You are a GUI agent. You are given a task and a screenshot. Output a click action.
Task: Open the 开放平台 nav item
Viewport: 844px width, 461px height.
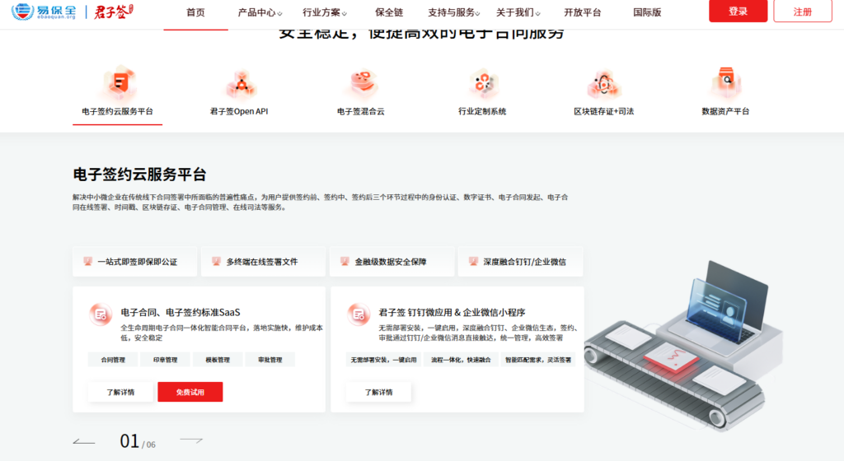tap(583, 12)
